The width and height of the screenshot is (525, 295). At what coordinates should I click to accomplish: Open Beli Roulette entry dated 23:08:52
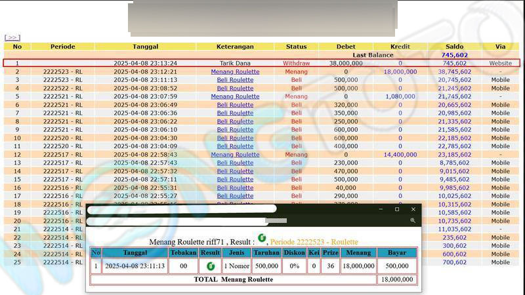tap(235, 88)
